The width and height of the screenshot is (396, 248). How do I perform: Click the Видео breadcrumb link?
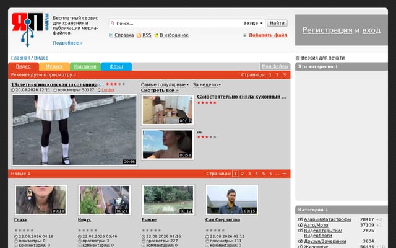pos(41,58)
